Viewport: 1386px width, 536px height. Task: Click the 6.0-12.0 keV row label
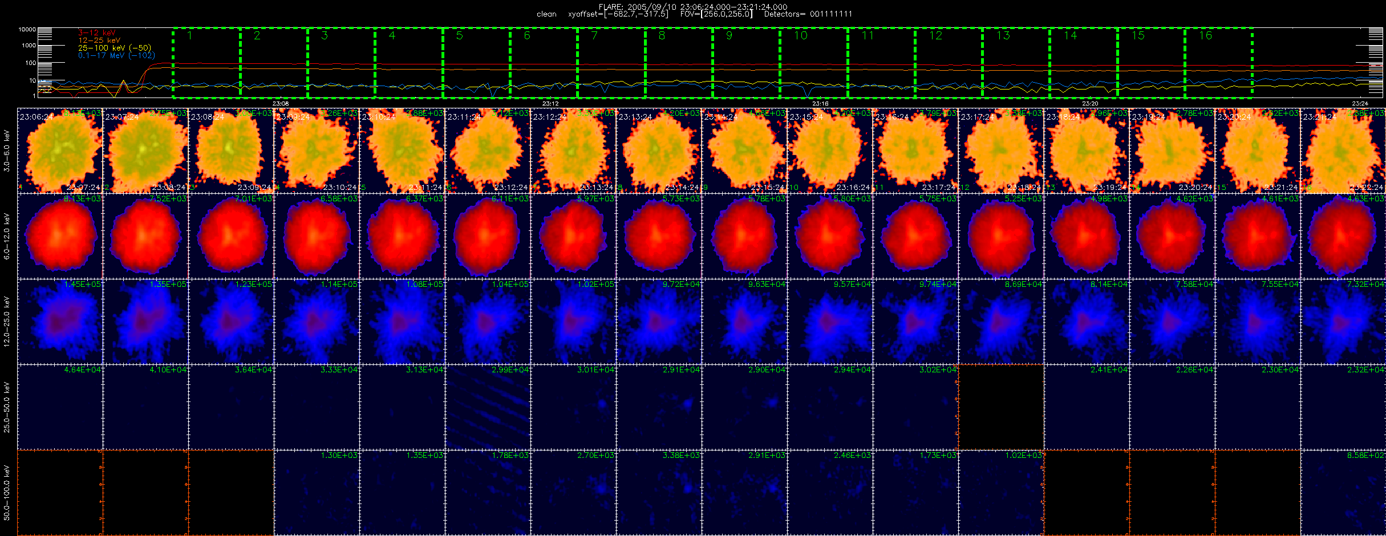pyautogui.click(x=7, y=236)
